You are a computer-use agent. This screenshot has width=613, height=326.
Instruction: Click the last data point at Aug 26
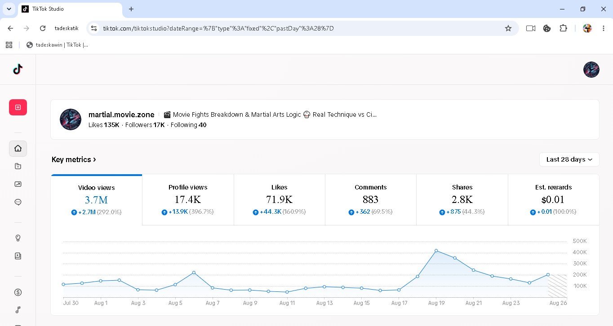548,274
